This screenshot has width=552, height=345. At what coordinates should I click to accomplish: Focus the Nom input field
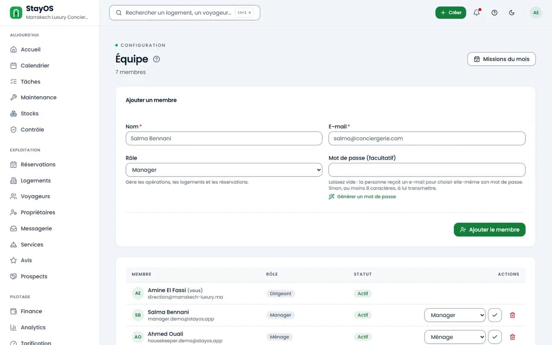tap(224, 138)
